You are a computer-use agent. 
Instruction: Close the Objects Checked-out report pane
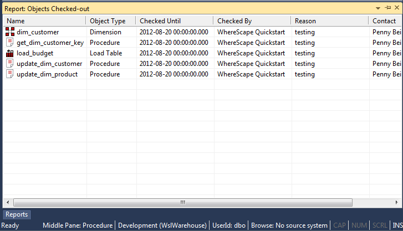point(395,8)
